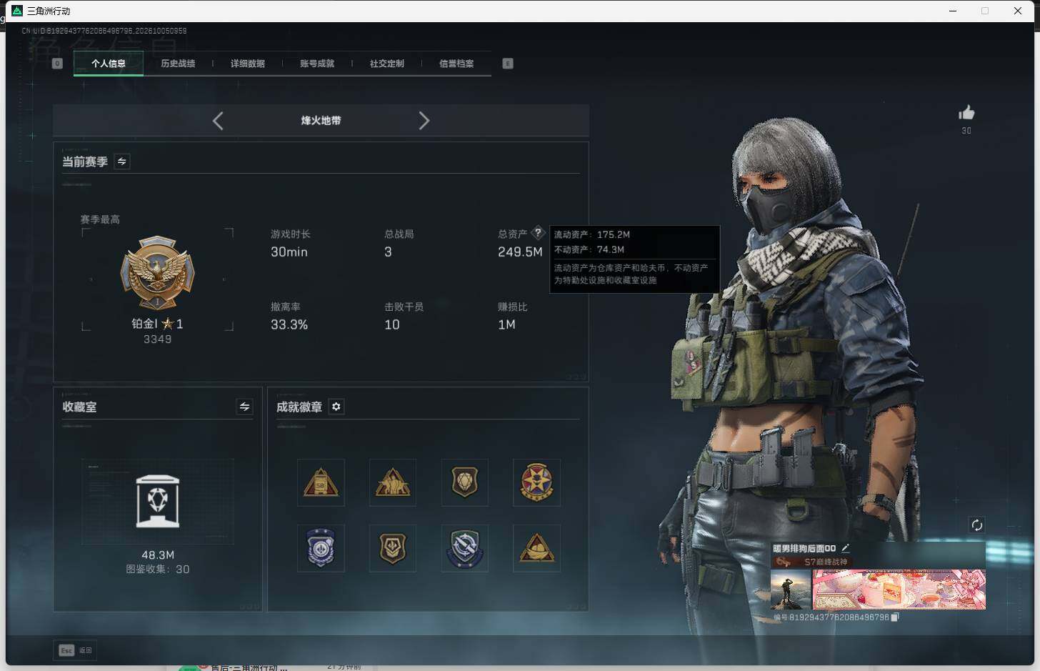Click the 总资产 value 249.5M
Image resolution: width=1040 pixels, height=671 pixels.
click(x=520, y=252)
